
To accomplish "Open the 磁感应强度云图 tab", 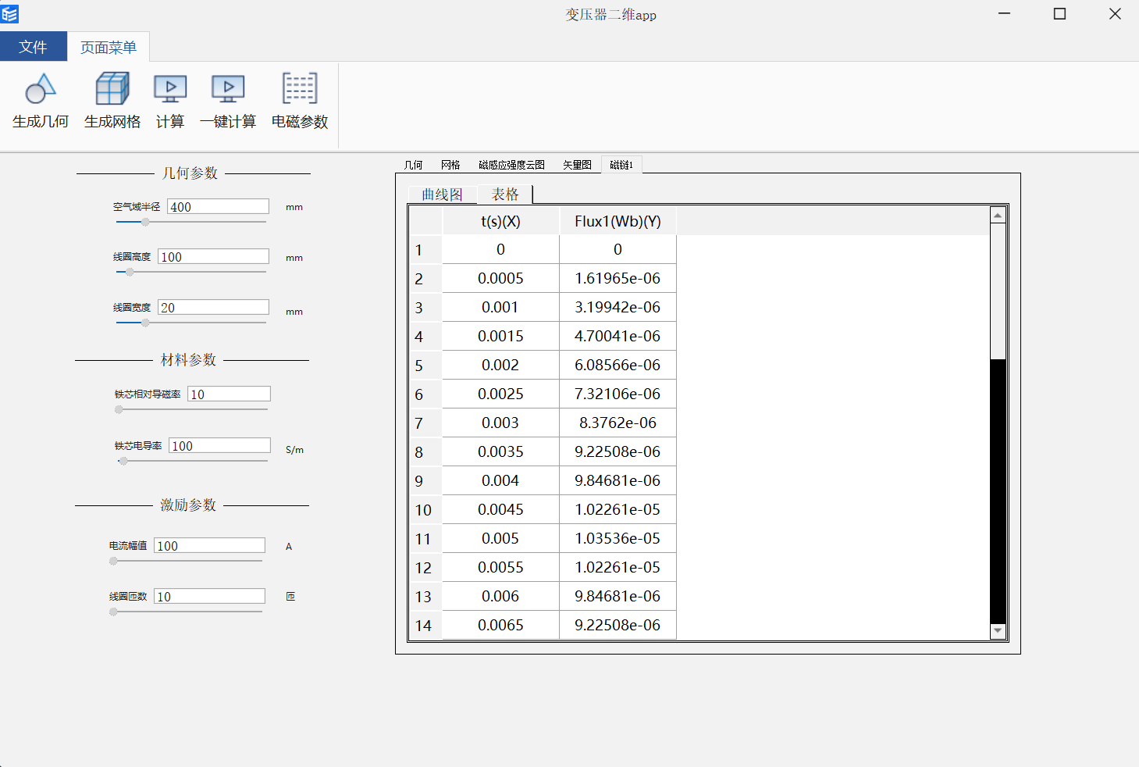I will click(x=511, y=165).
